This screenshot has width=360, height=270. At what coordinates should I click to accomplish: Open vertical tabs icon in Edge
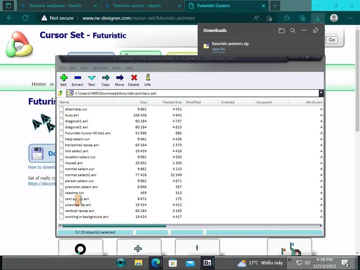(8, 6)
